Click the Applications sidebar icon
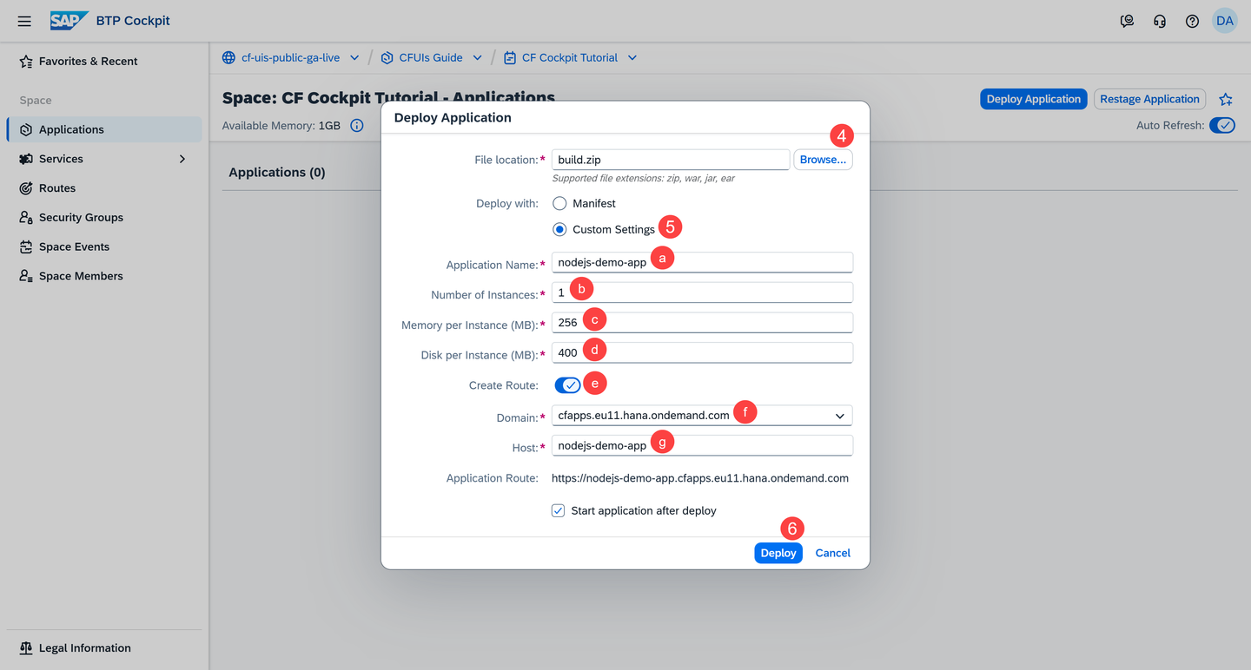The height and width of the screenshot is (670, 1251). tap(26, 129)
